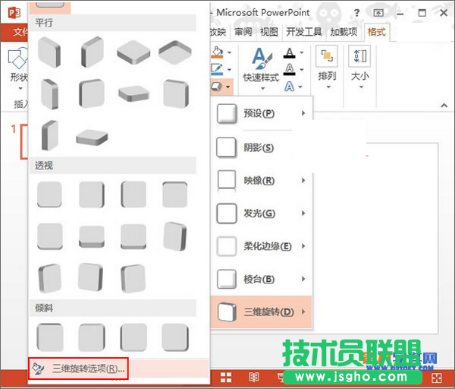The height and width of the screenshot is (389, 455).
Task: Switch to the 视图 ribbon tab
Action: coord(269,32)
